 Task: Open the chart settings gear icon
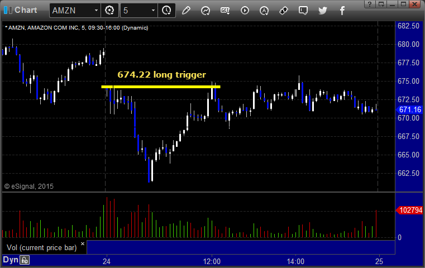[109, 11]
